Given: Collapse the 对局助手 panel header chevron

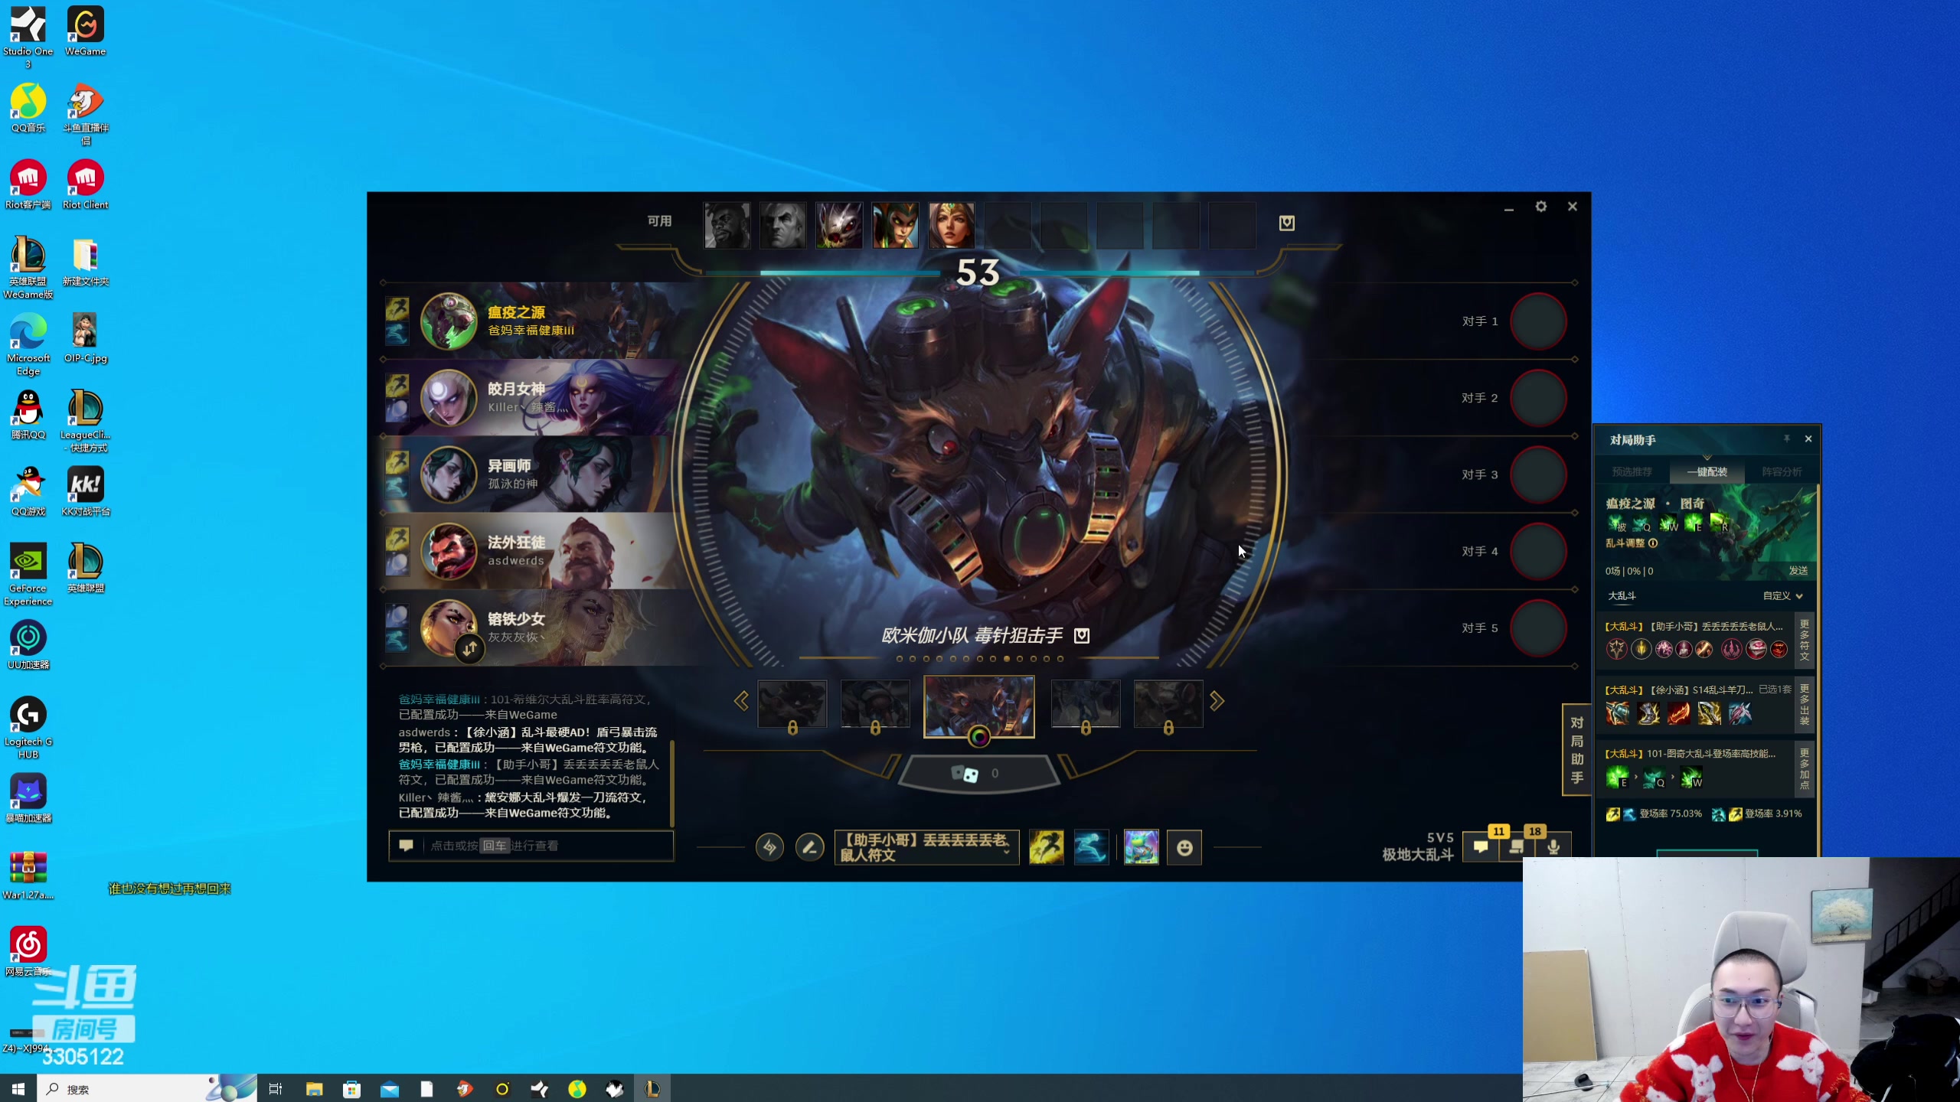Looking at the screenshot, I should coord(1707,457).
